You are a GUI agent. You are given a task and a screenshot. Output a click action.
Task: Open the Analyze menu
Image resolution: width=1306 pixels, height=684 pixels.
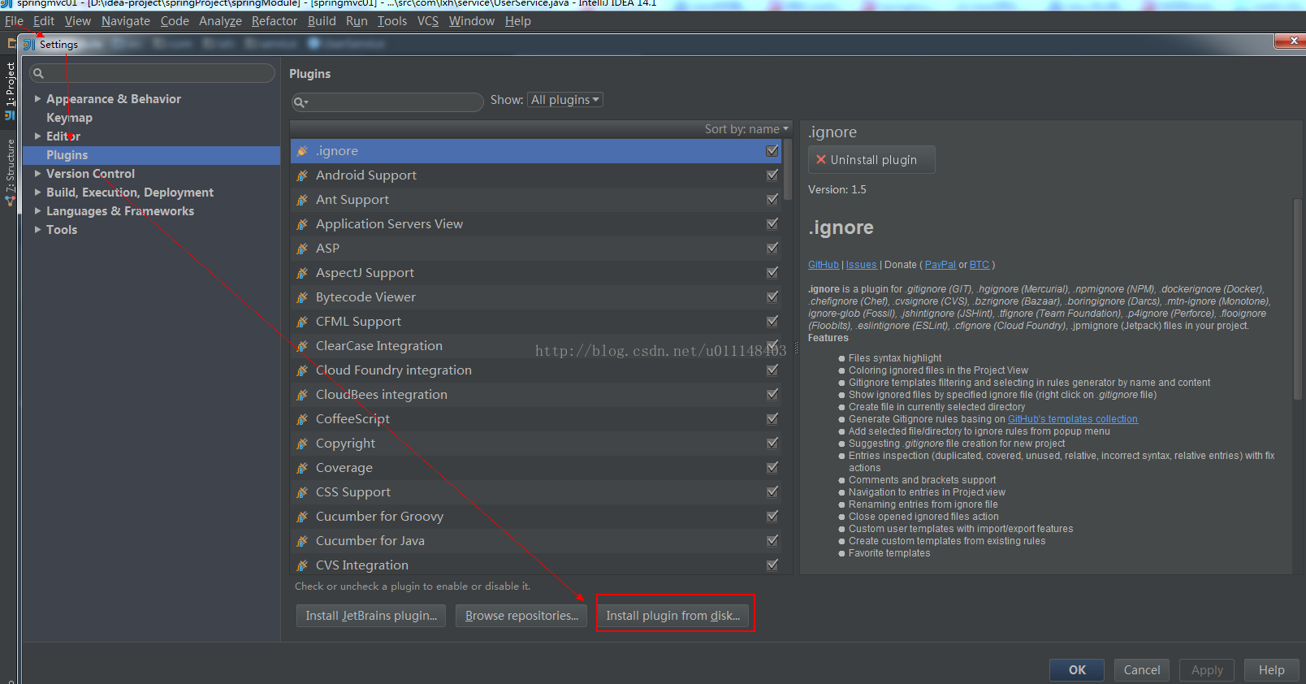(x=220, y=21)
